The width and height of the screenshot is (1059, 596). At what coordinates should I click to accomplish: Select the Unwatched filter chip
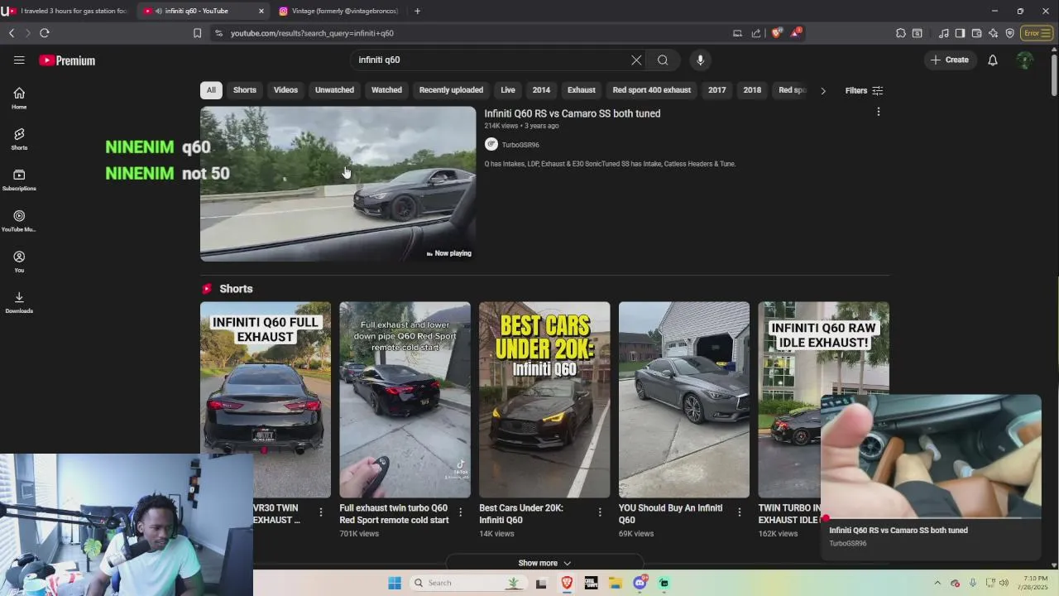pyautogui.click(x=334, y=90)
